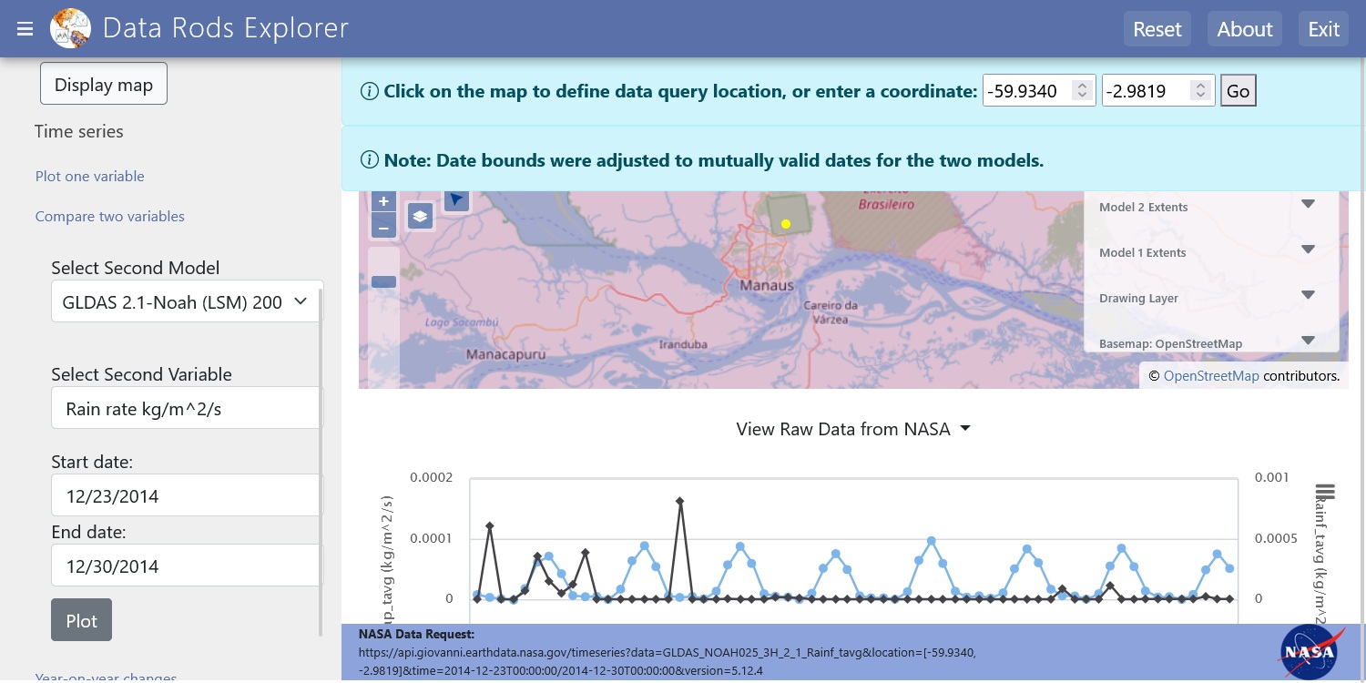
Task: Click the Data Rods Explorer logo
Action: coord(70,28)
